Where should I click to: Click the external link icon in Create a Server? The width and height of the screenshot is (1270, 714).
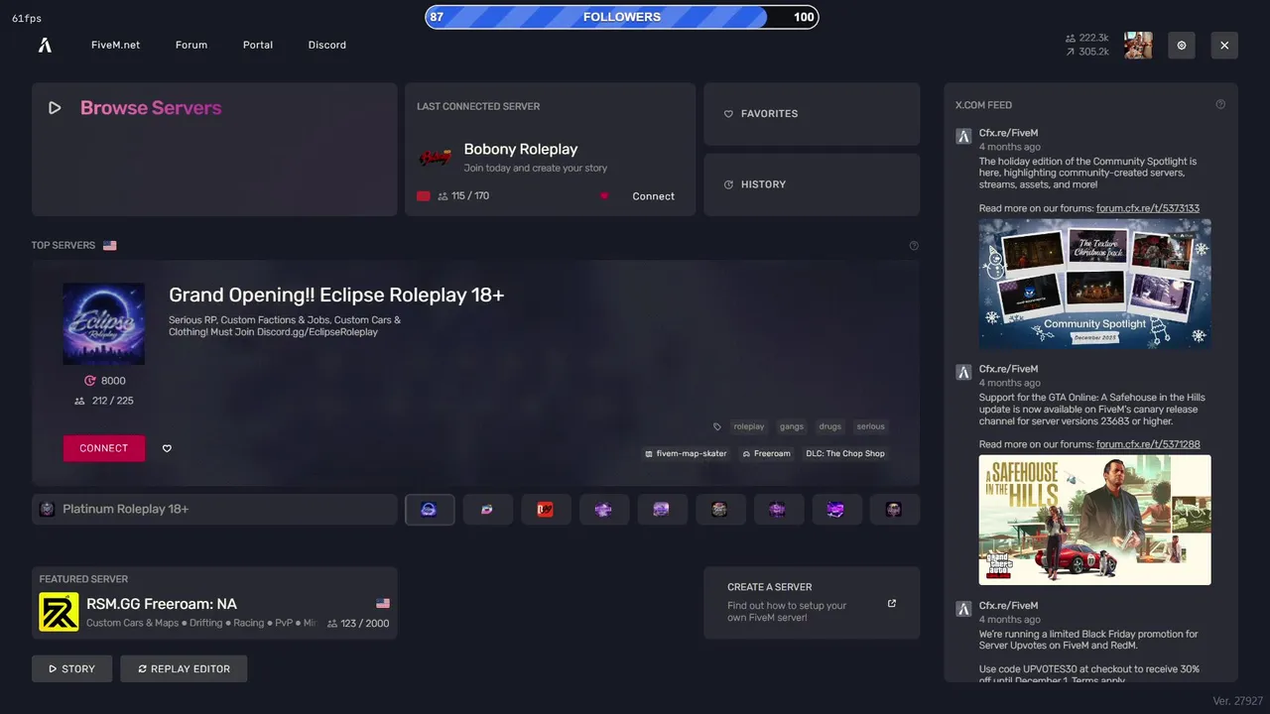pos(892,604)
